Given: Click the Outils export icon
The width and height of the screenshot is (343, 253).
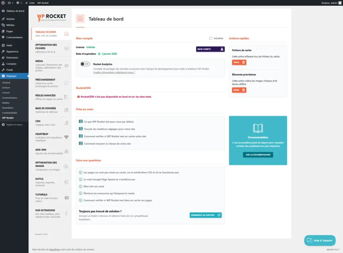Looking at the screenshot, I should 66,182.
